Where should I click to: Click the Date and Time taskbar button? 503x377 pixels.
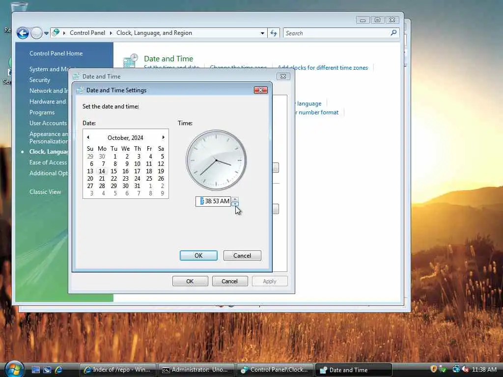point(354,370)
